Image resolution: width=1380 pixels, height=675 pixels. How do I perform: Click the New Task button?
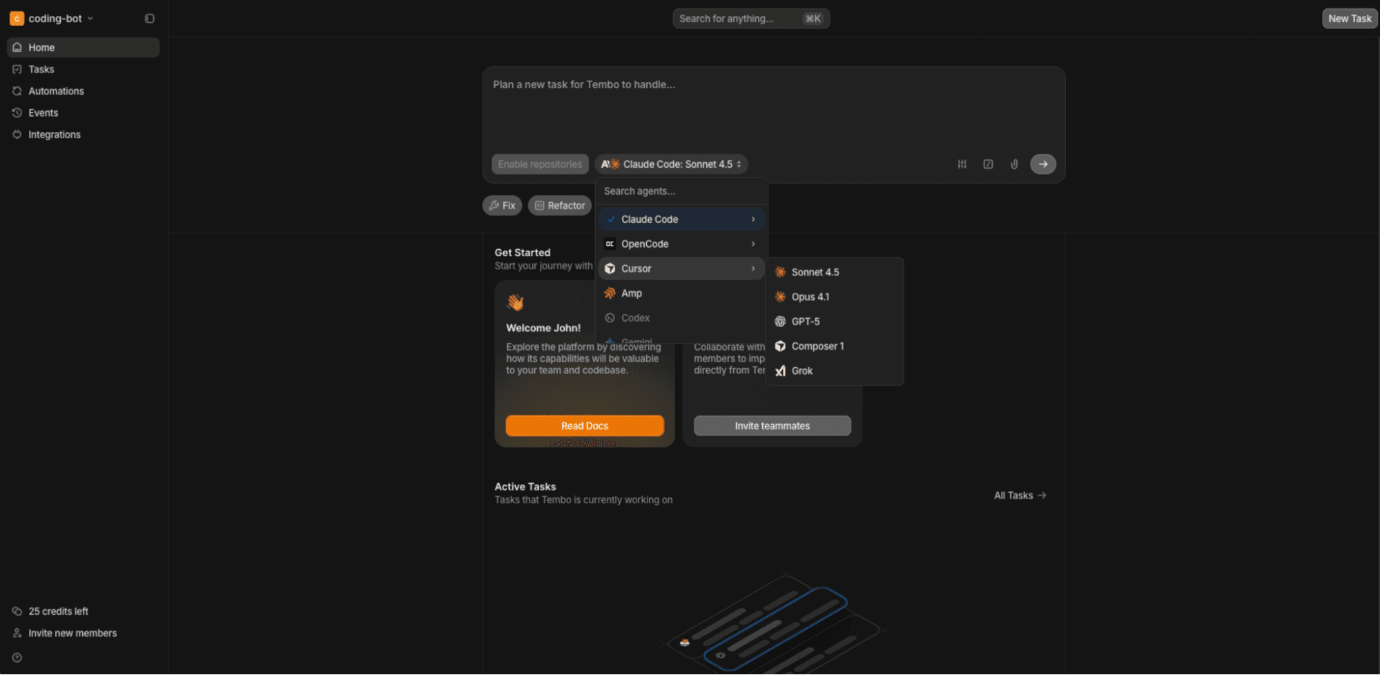tap(1348, 18)
